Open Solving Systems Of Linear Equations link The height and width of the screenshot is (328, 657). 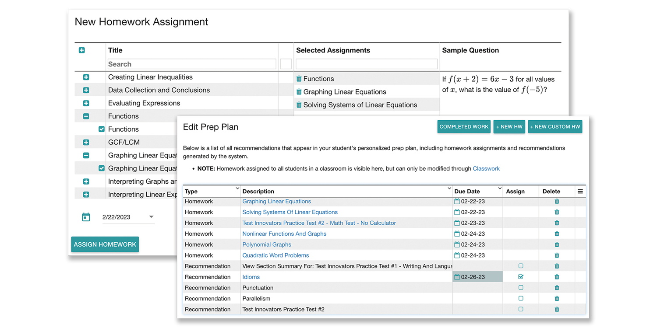290,212
